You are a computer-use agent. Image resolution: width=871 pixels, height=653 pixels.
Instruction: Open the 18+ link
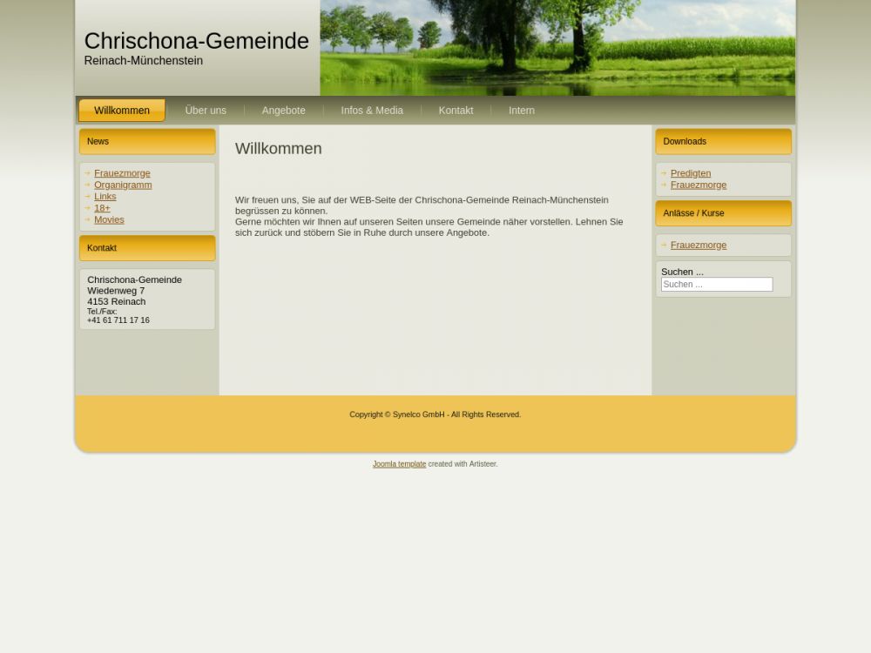tap(102, 208)
